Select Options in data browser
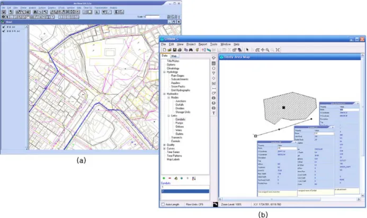Image resolution: width=367 pixels, height=218 pixels. coord(171,64)
